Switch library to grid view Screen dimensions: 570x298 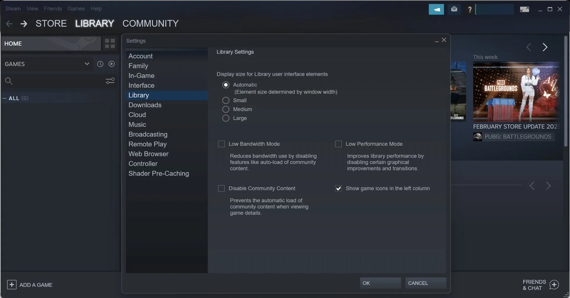coord(110,43)
